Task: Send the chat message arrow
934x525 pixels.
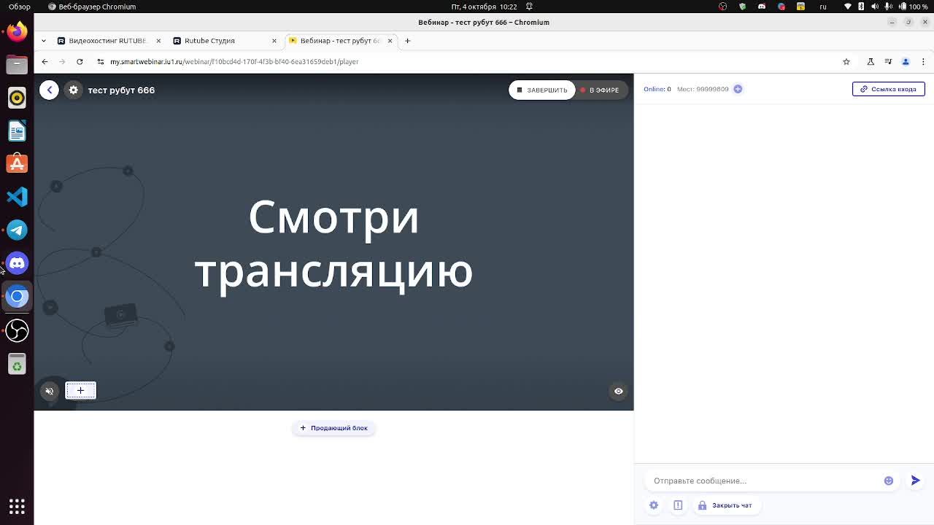Action: (915, 481)
